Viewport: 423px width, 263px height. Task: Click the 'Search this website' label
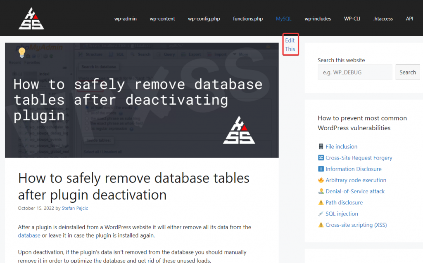pos(341,60)
